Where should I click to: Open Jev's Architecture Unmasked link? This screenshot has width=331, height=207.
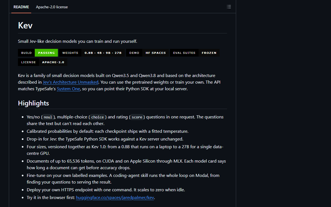point(71,82)
